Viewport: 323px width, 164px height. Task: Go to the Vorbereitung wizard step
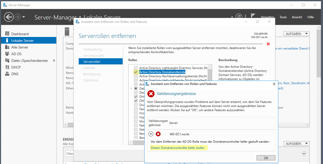pyautogui.click(x=93, y=50)
